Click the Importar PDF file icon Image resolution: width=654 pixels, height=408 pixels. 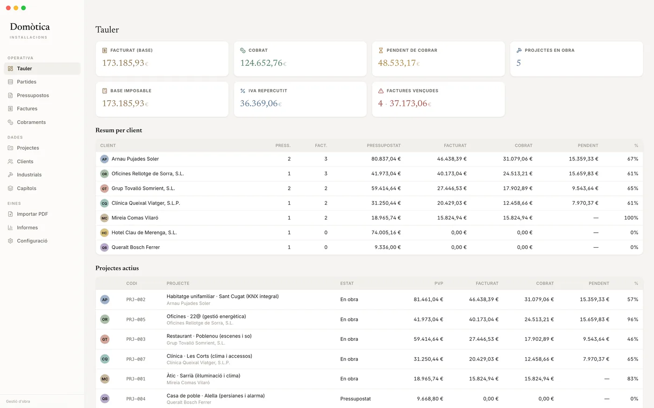coord(10,214)
